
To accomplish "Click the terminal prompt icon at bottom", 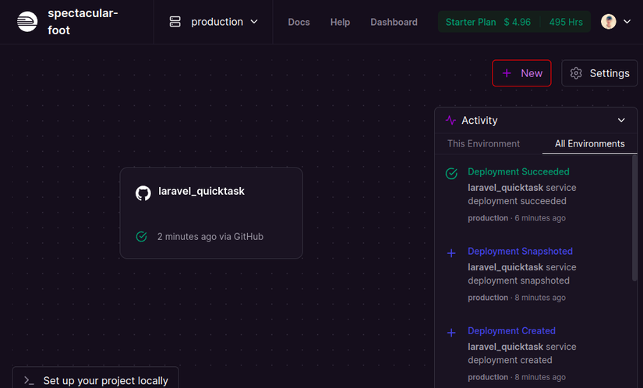I will pos(29,380).
